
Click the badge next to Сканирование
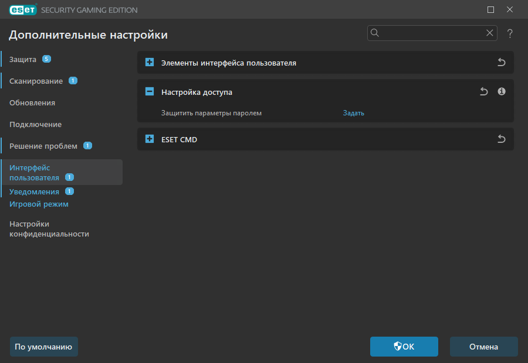(x=73, y=81)
